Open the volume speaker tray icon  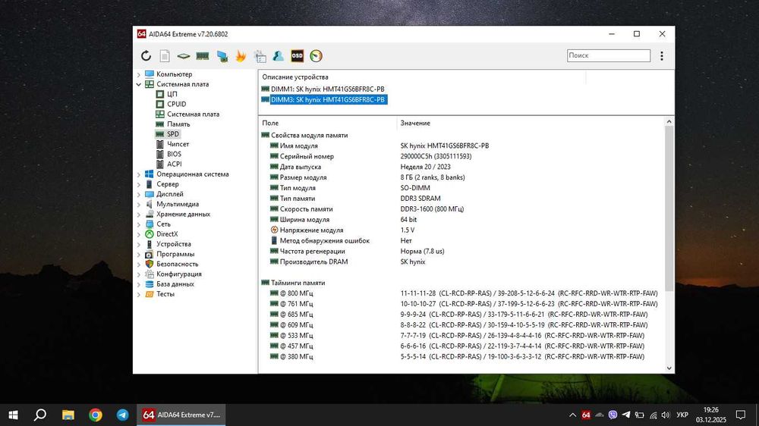[666, 415]
